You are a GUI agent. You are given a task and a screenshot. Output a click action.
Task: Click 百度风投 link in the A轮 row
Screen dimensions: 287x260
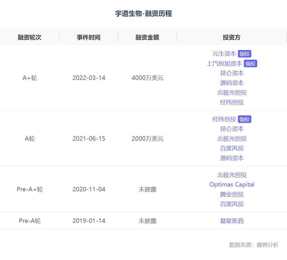(x=232, y=148)
